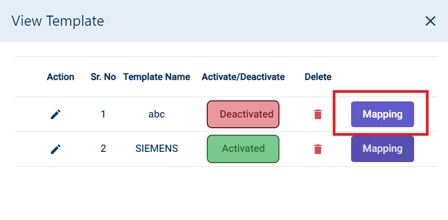Viewport: 448px width, 220px height.
Task: Delete the SIEMENS template via trash icon
Action: point(318,149)
